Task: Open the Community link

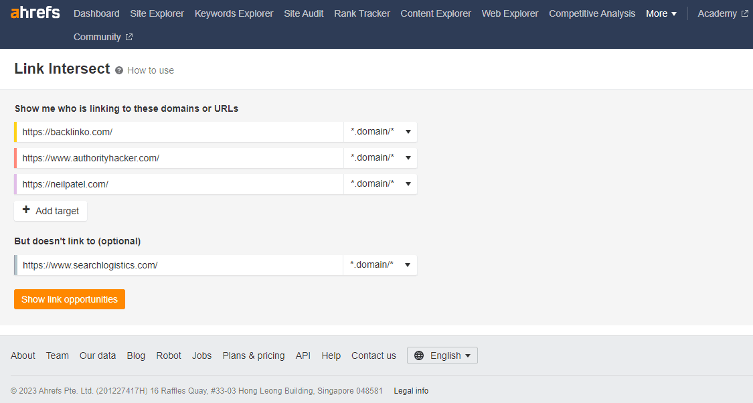Action: [x=97, y=37]
